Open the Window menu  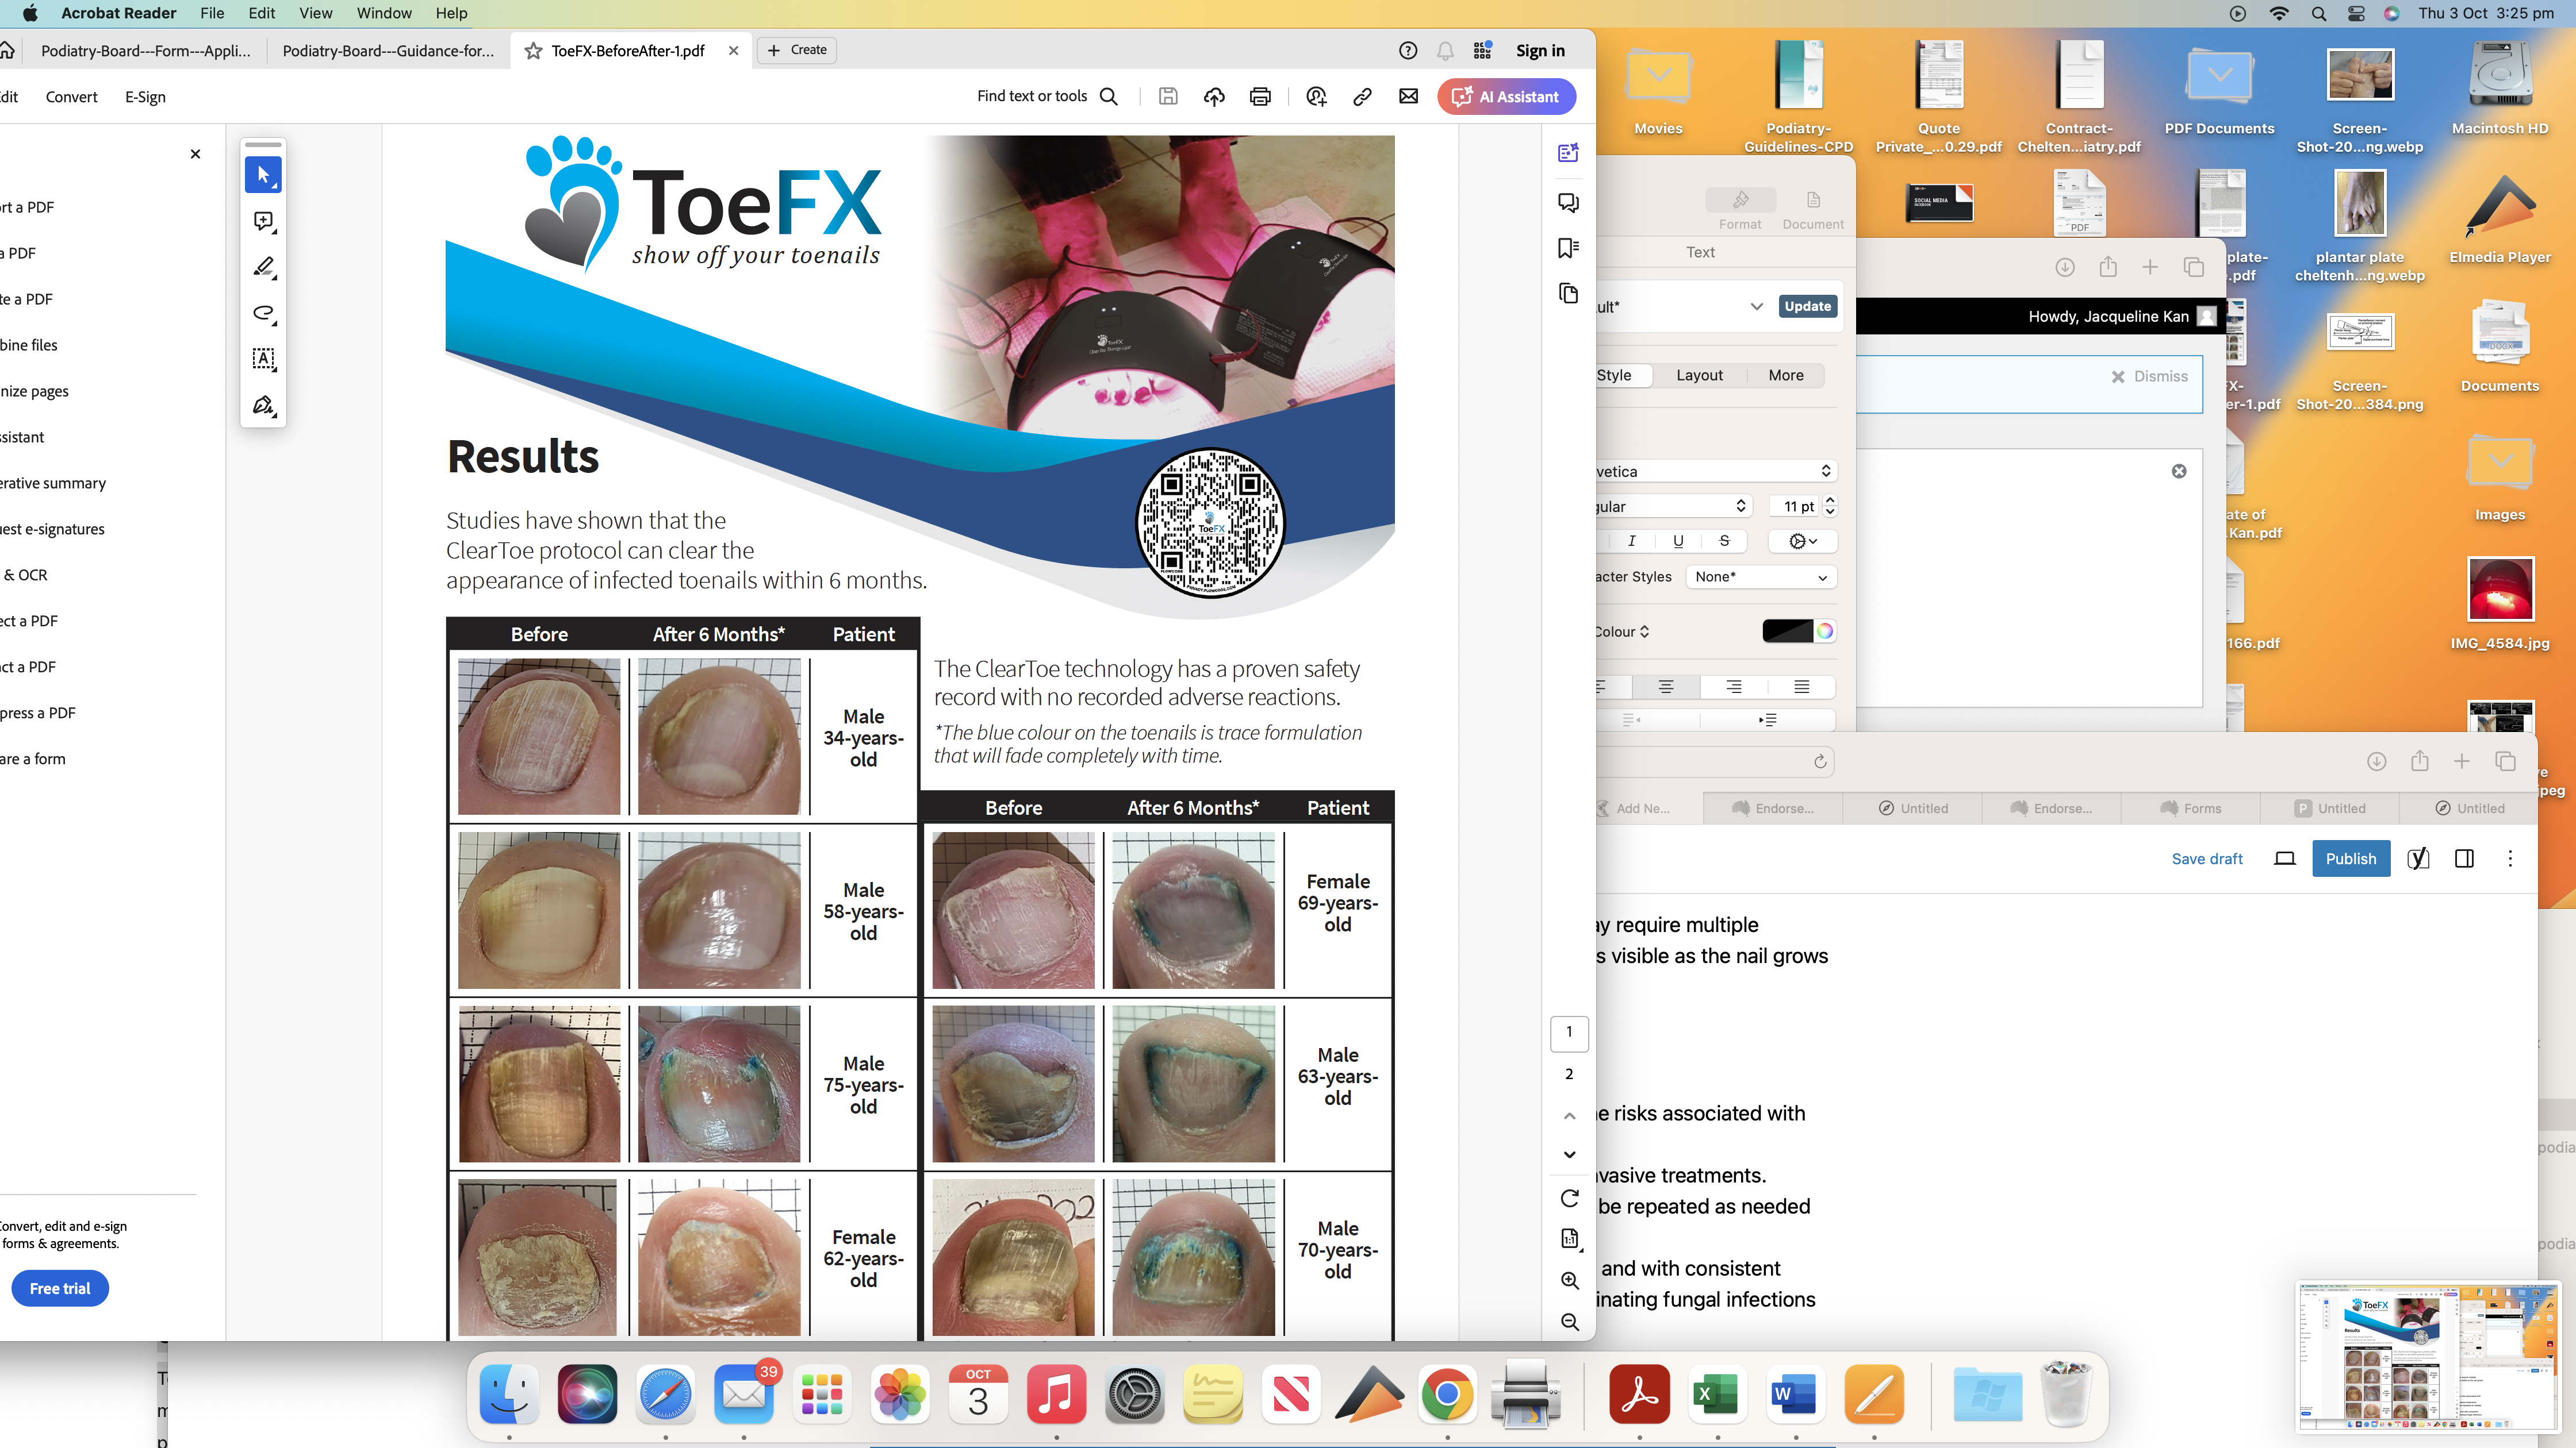tap(384, 13)
